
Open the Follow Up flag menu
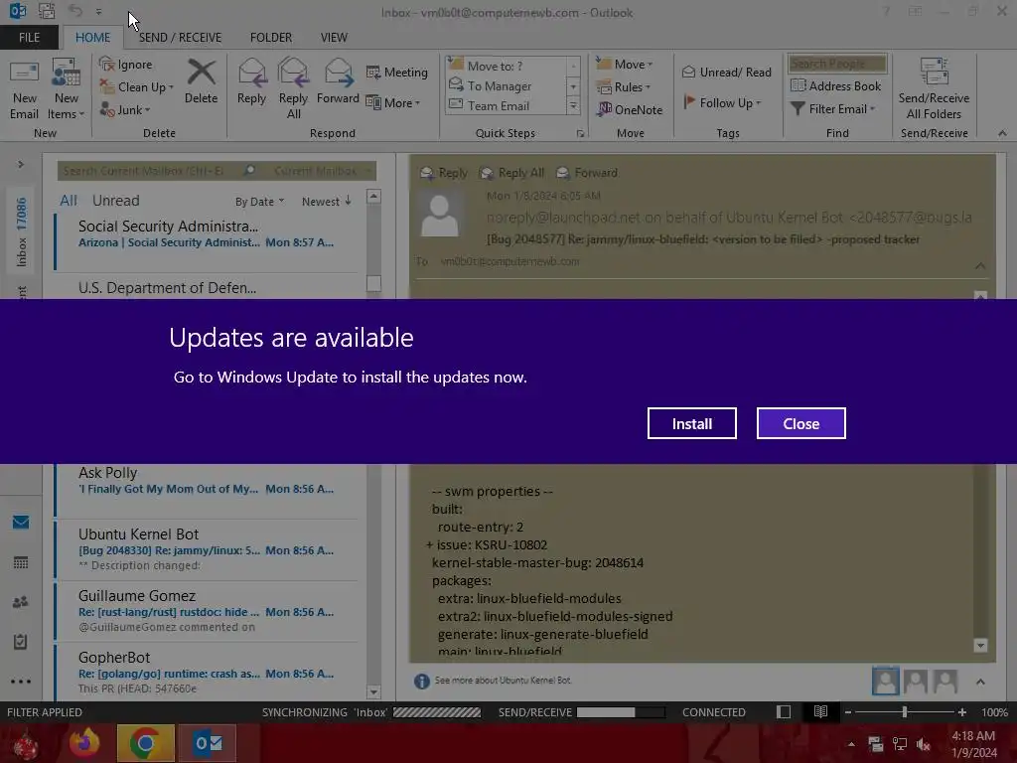(722, 102)
